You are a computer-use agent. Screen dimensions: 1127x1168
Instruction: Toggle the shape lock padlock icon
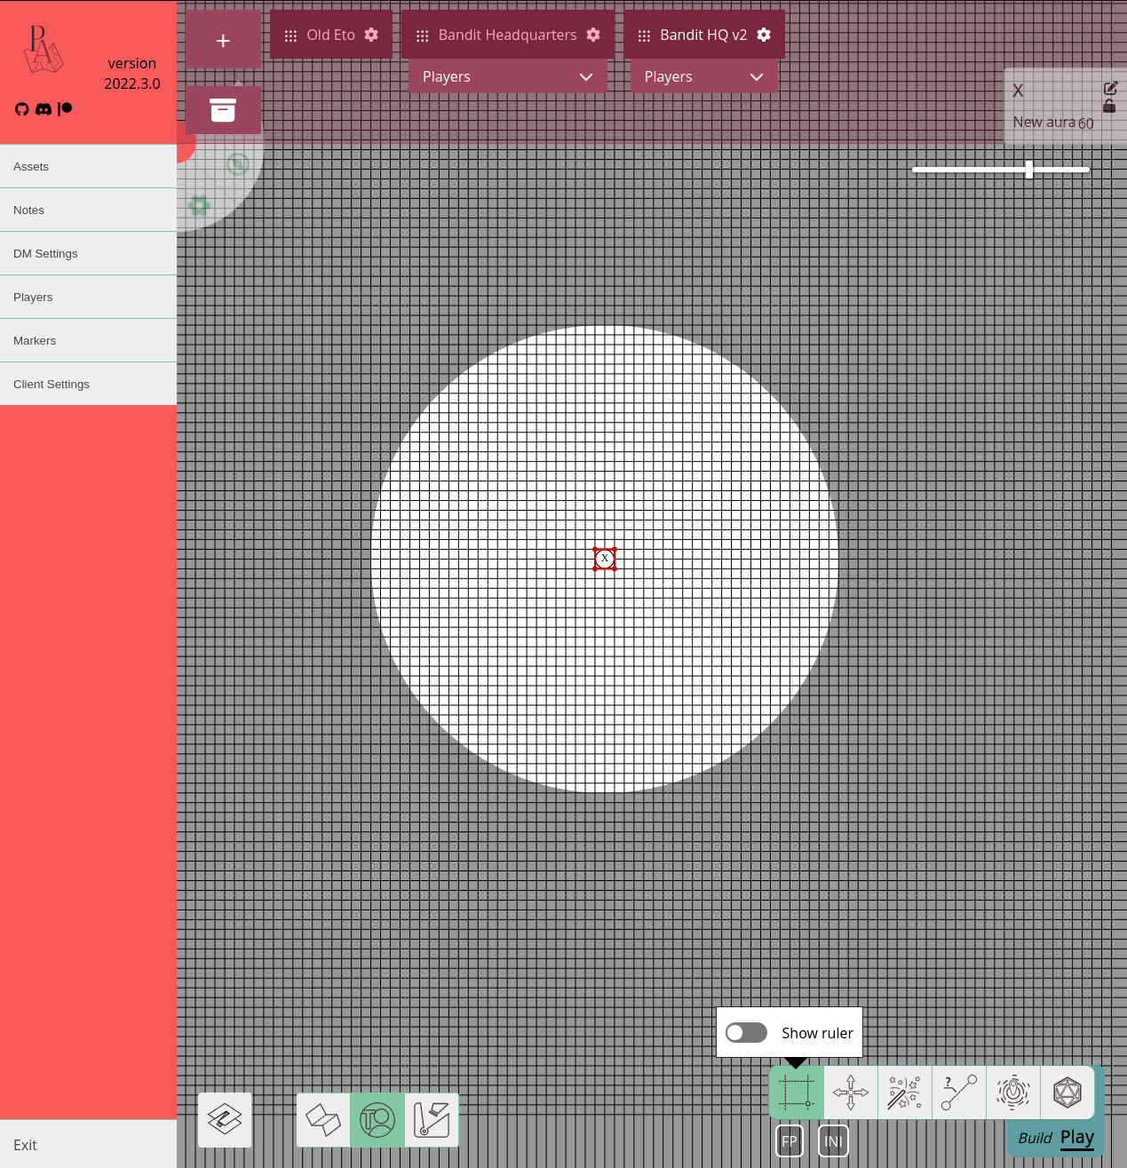pos(1109,106)
